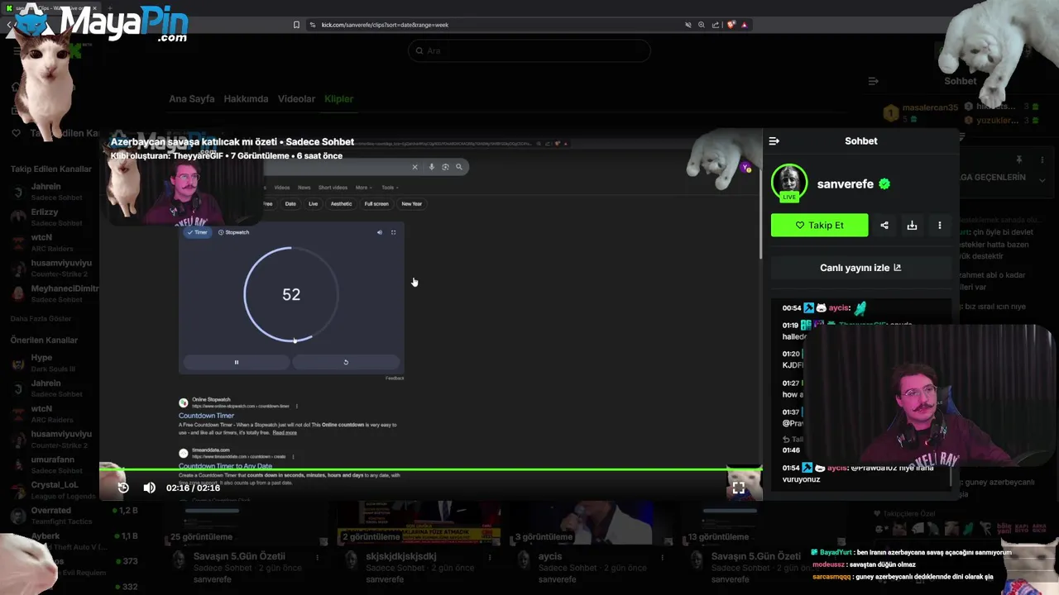Open the Ana Sayfa tab
Screen dimensions: 1059x595
tap(192, 99)
